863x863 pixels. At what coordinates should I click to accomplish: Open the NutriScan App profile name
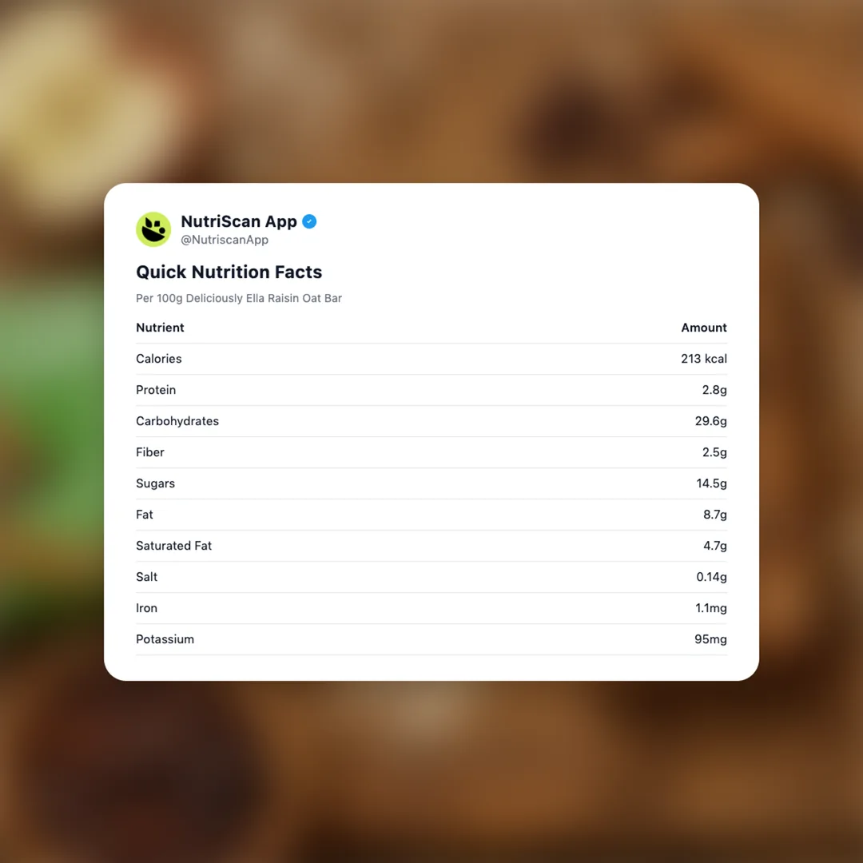(x=239, y=221)
